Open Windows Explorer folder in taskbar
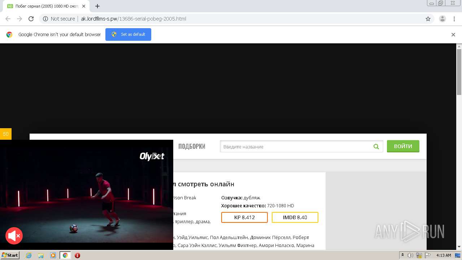This screenshot has width=462, height=260. point(41,255)
